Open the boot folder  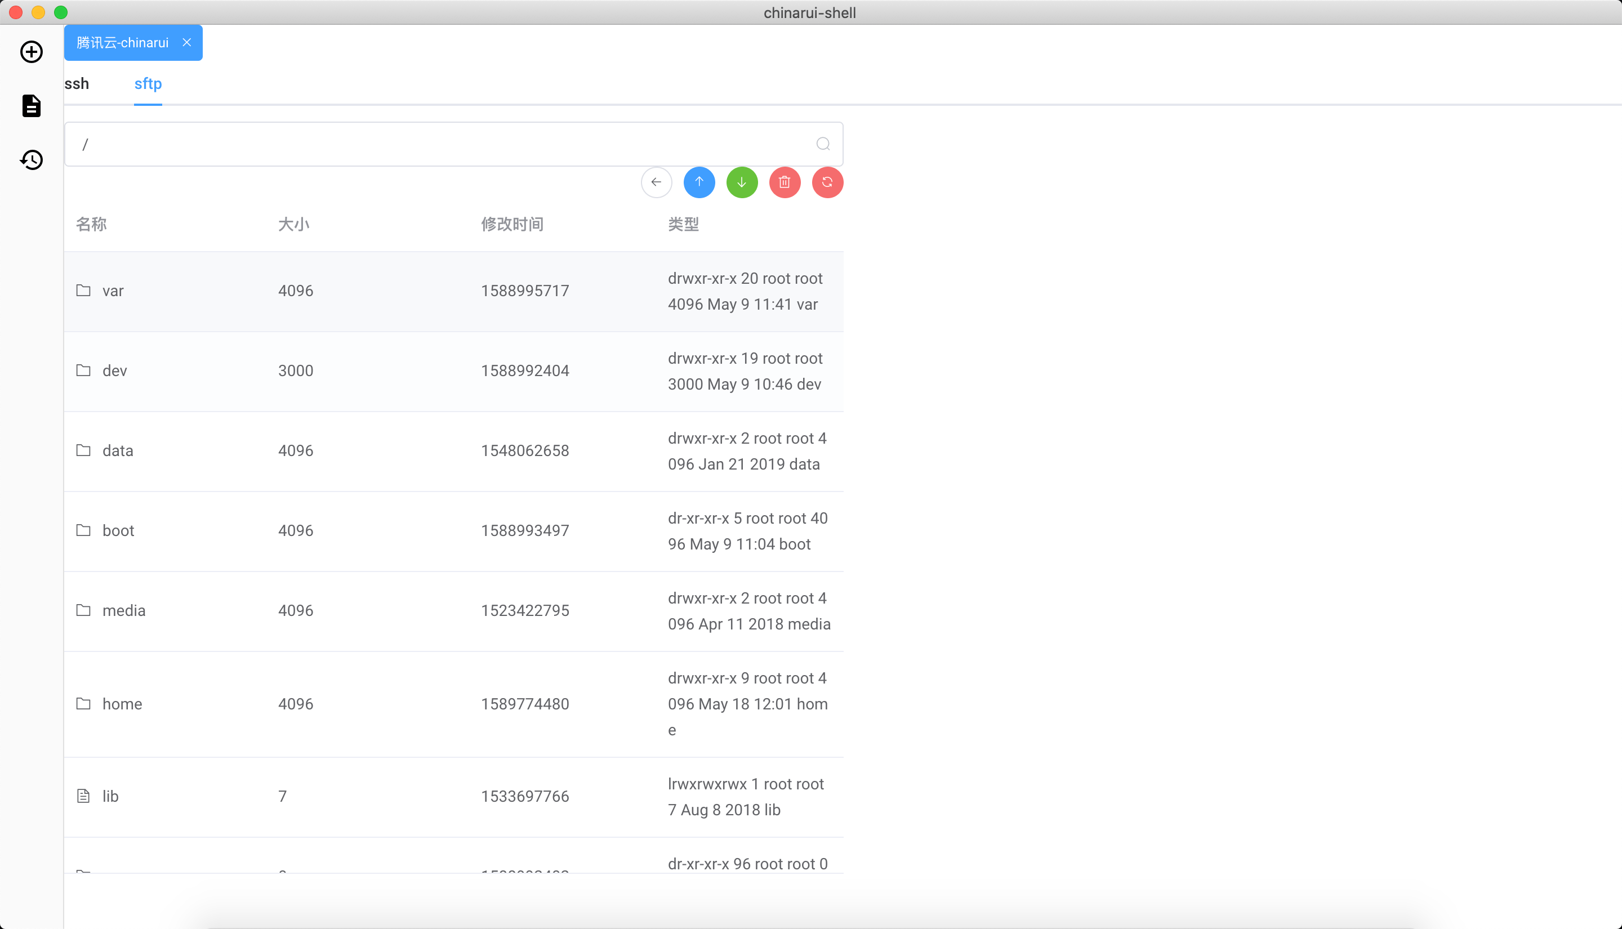tap(118, 530)
